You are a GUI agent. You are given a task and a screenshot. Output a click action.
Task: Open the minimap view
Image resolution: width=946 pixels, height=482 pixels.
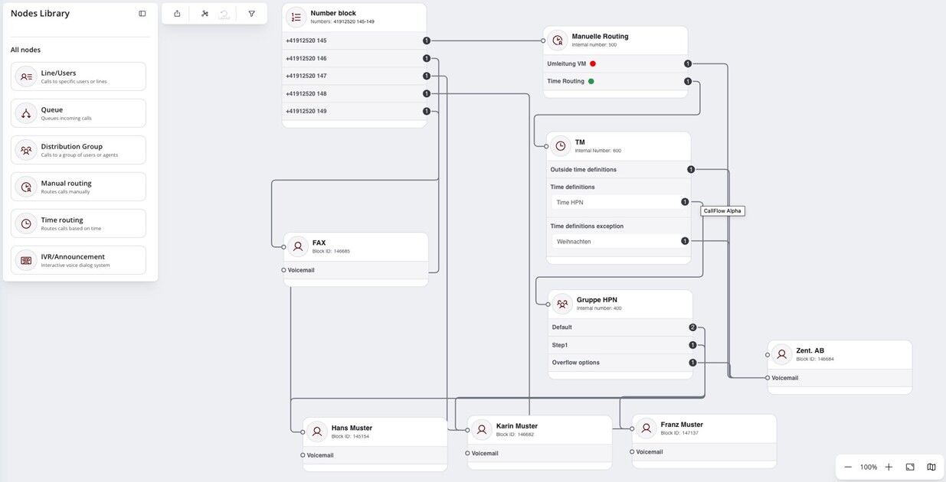[930, 466]
